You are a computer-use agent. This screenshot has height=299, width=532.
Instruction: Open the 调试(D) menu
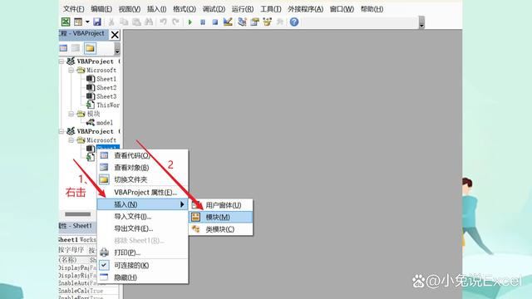click(x=214, y=9)
